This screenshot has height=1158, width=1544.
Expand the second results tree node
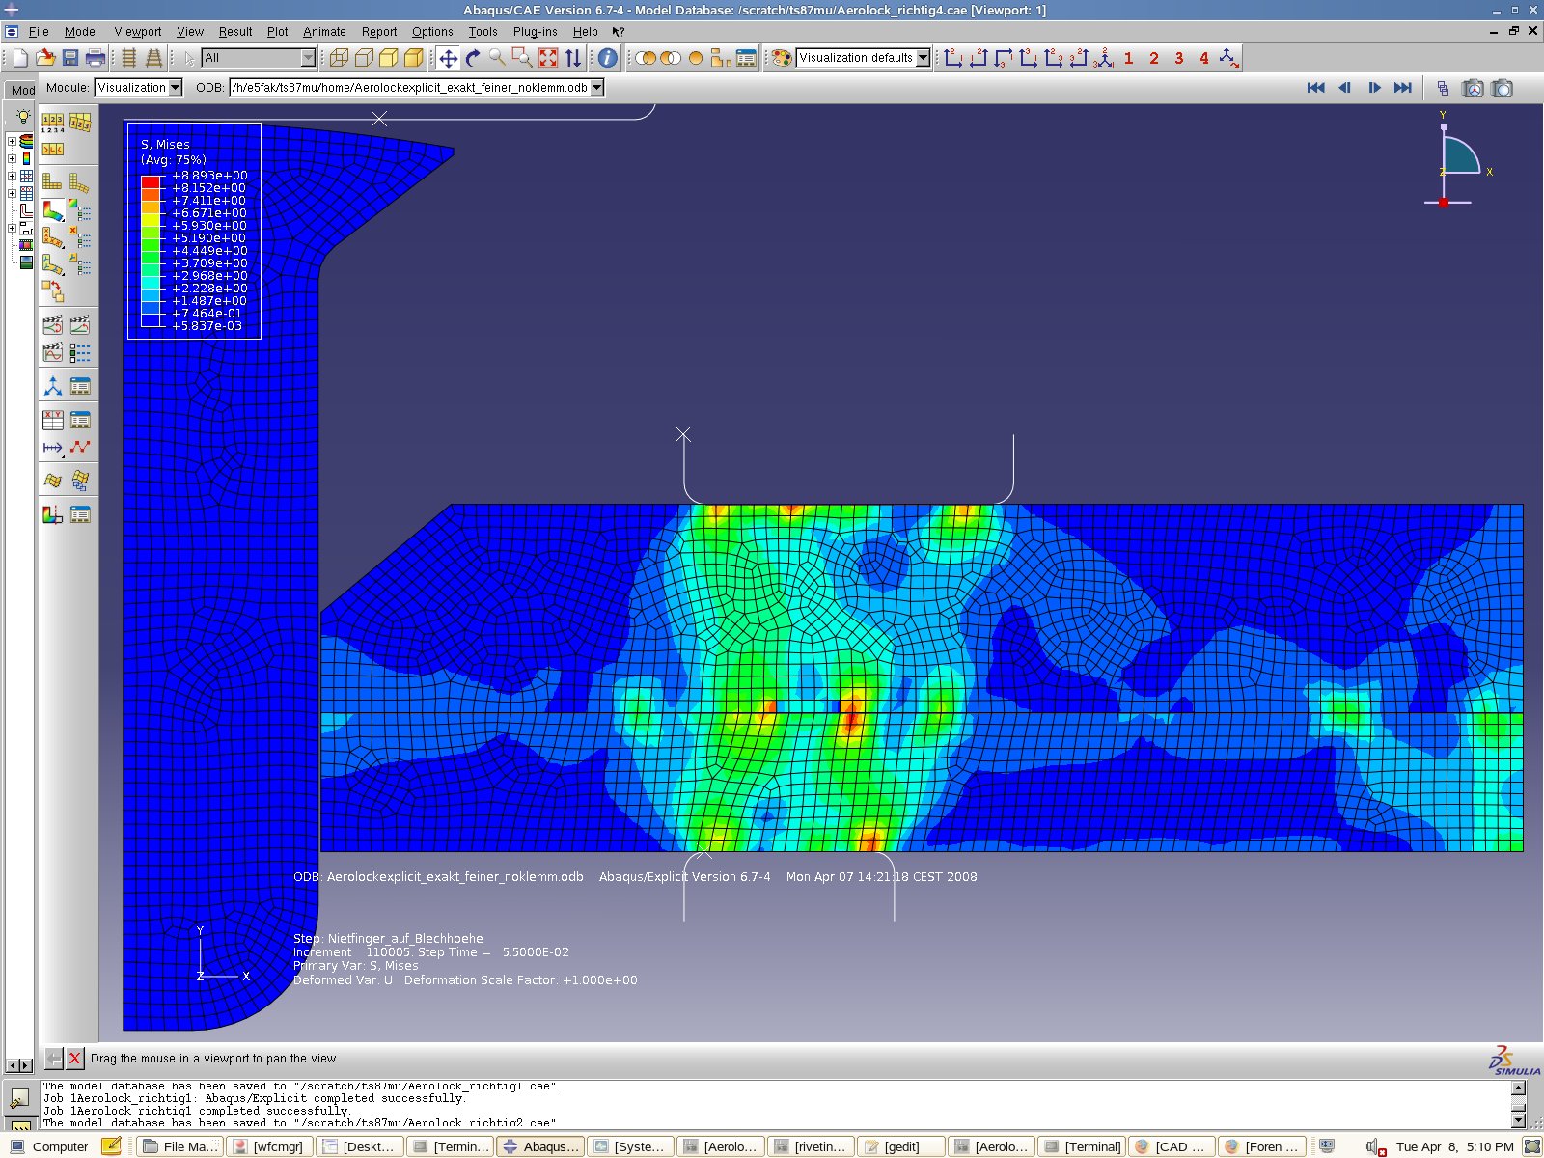click(x=12, y=158)
